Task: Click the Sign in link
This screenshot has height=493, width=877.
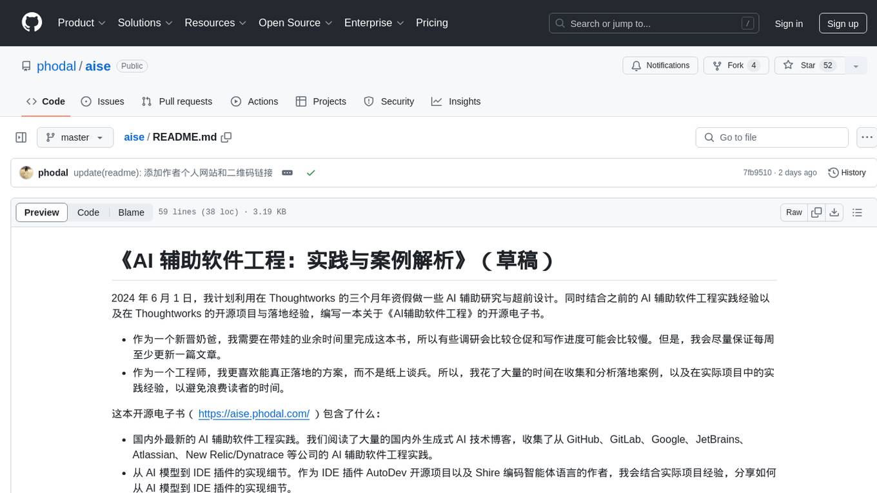Action: pos(789,23)
